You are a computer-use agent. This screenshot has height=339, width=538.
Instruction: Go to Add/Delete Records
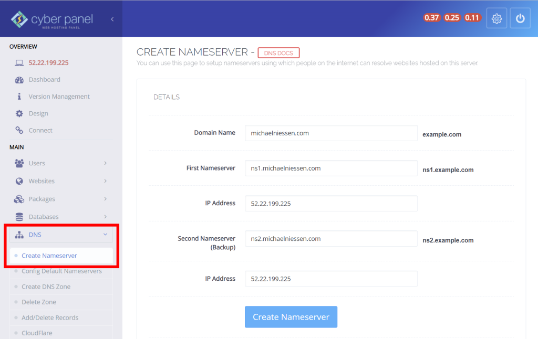[x=50, y=318]
